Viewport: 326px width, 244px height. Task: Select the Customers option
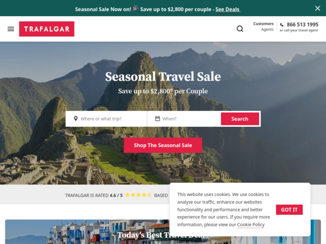(263, 24)
